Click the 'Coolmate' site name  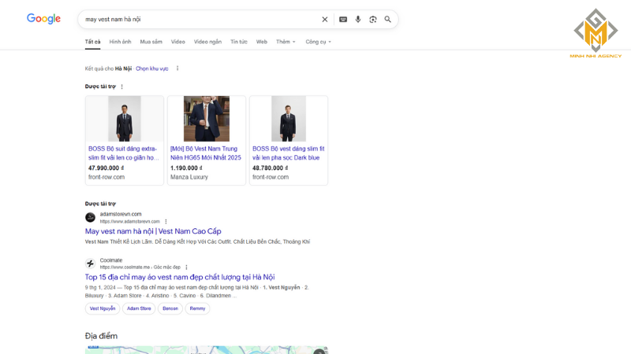(111, 260)
